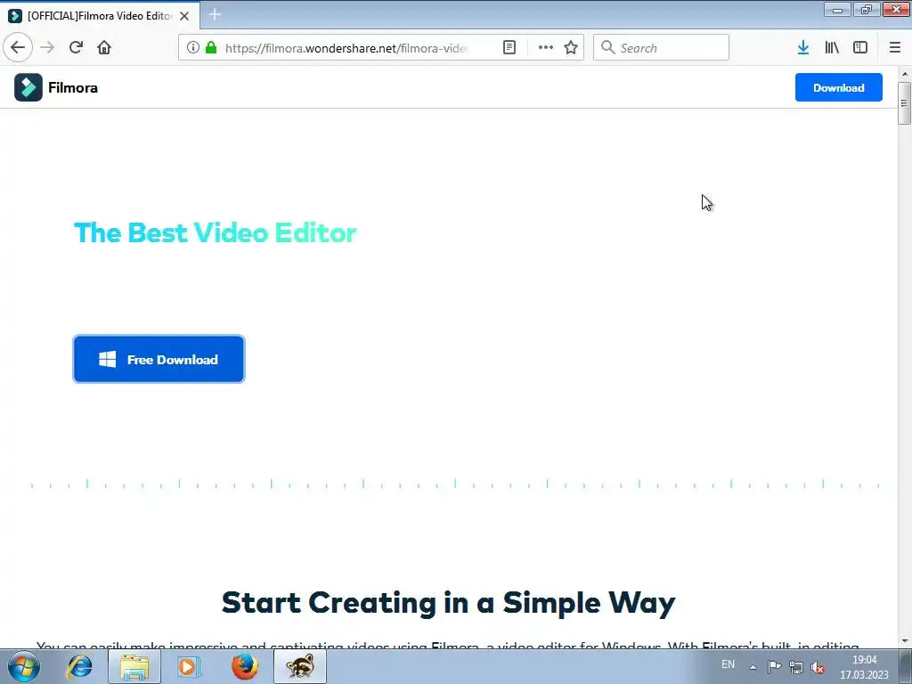The height and width of the screenshot is (684, 912).
Task: Reload the current page
Action: [76, 47]
